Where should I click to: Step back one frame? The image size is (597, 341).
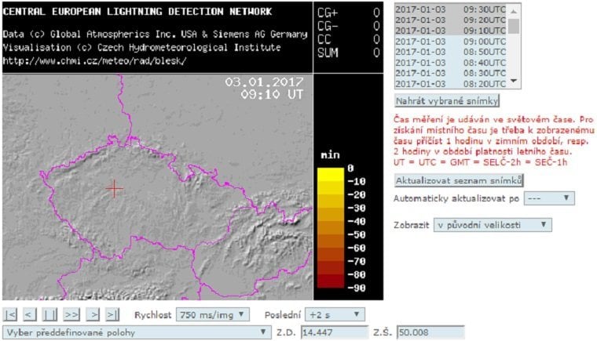[x=29, y=314]
